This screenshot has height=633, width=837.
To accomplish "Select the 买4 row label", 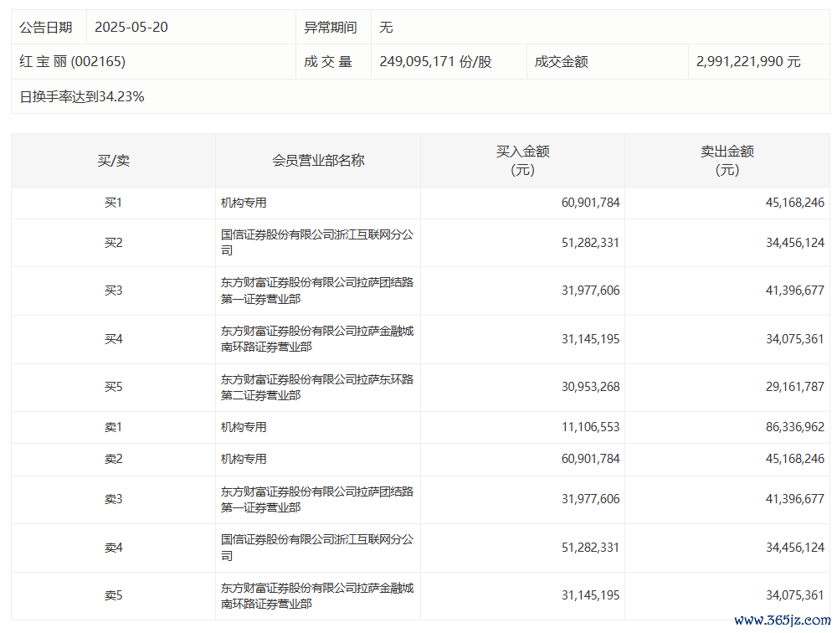I will (x=113, y=338).
